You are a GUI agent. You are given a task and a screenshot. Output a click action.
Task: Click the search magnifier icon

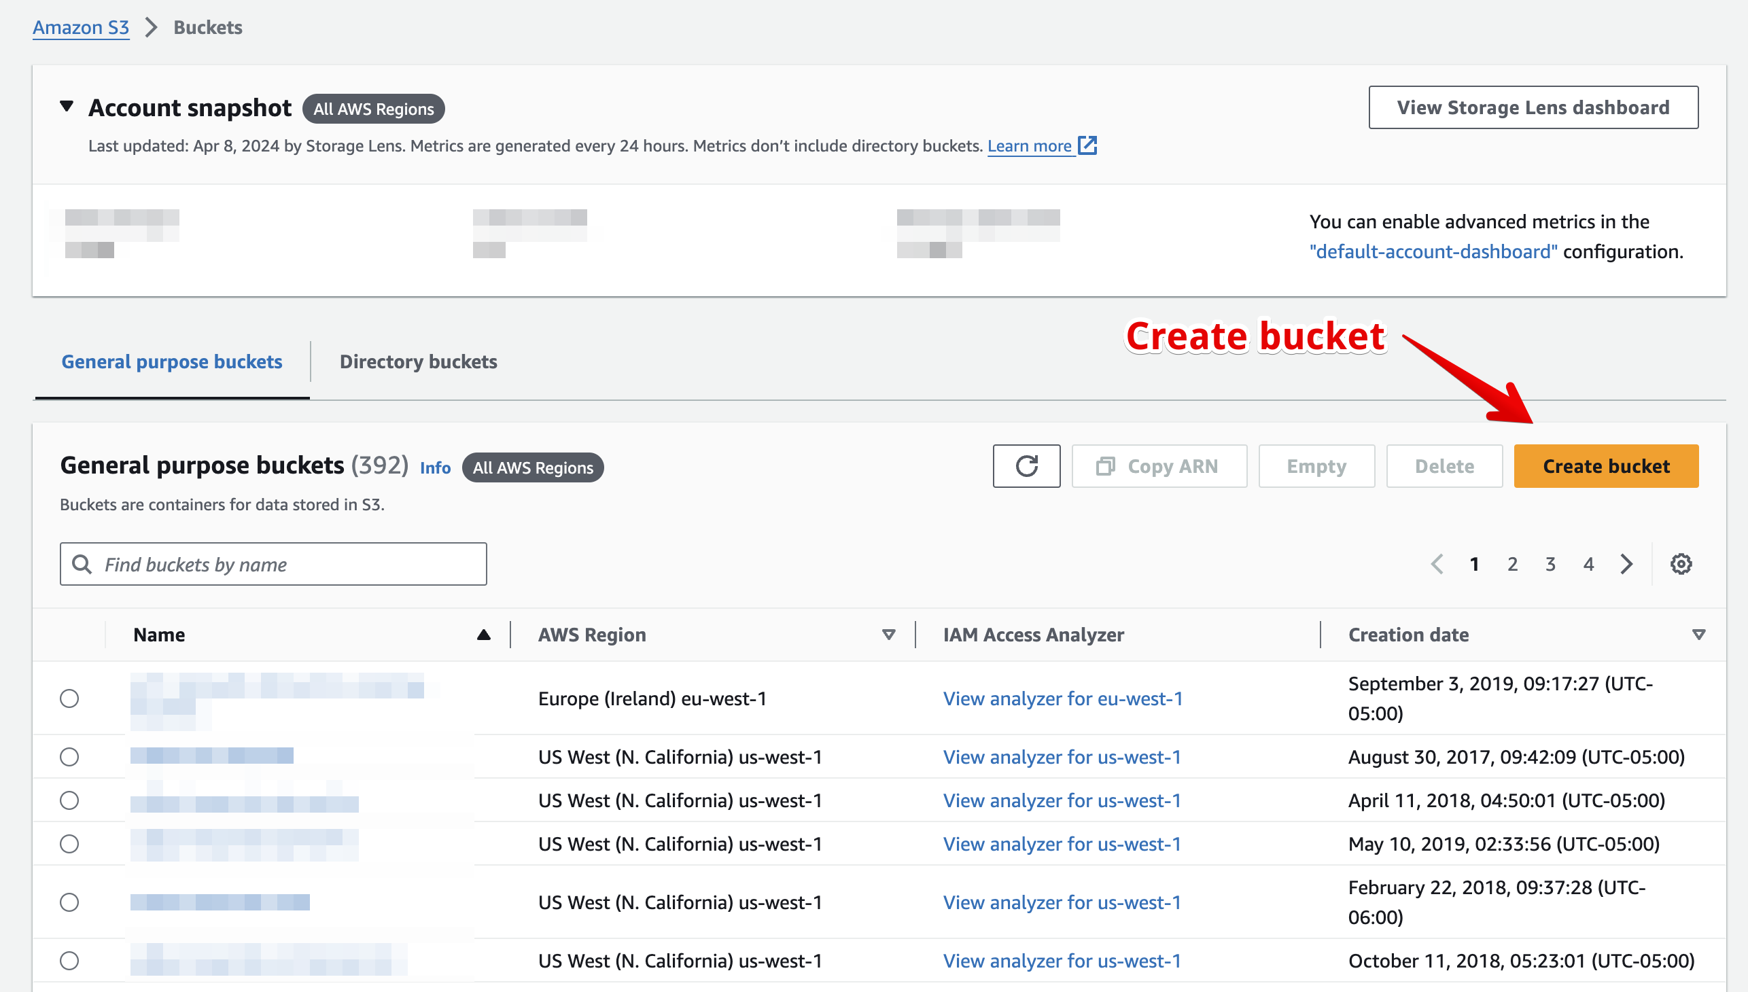tap(82, 564)
